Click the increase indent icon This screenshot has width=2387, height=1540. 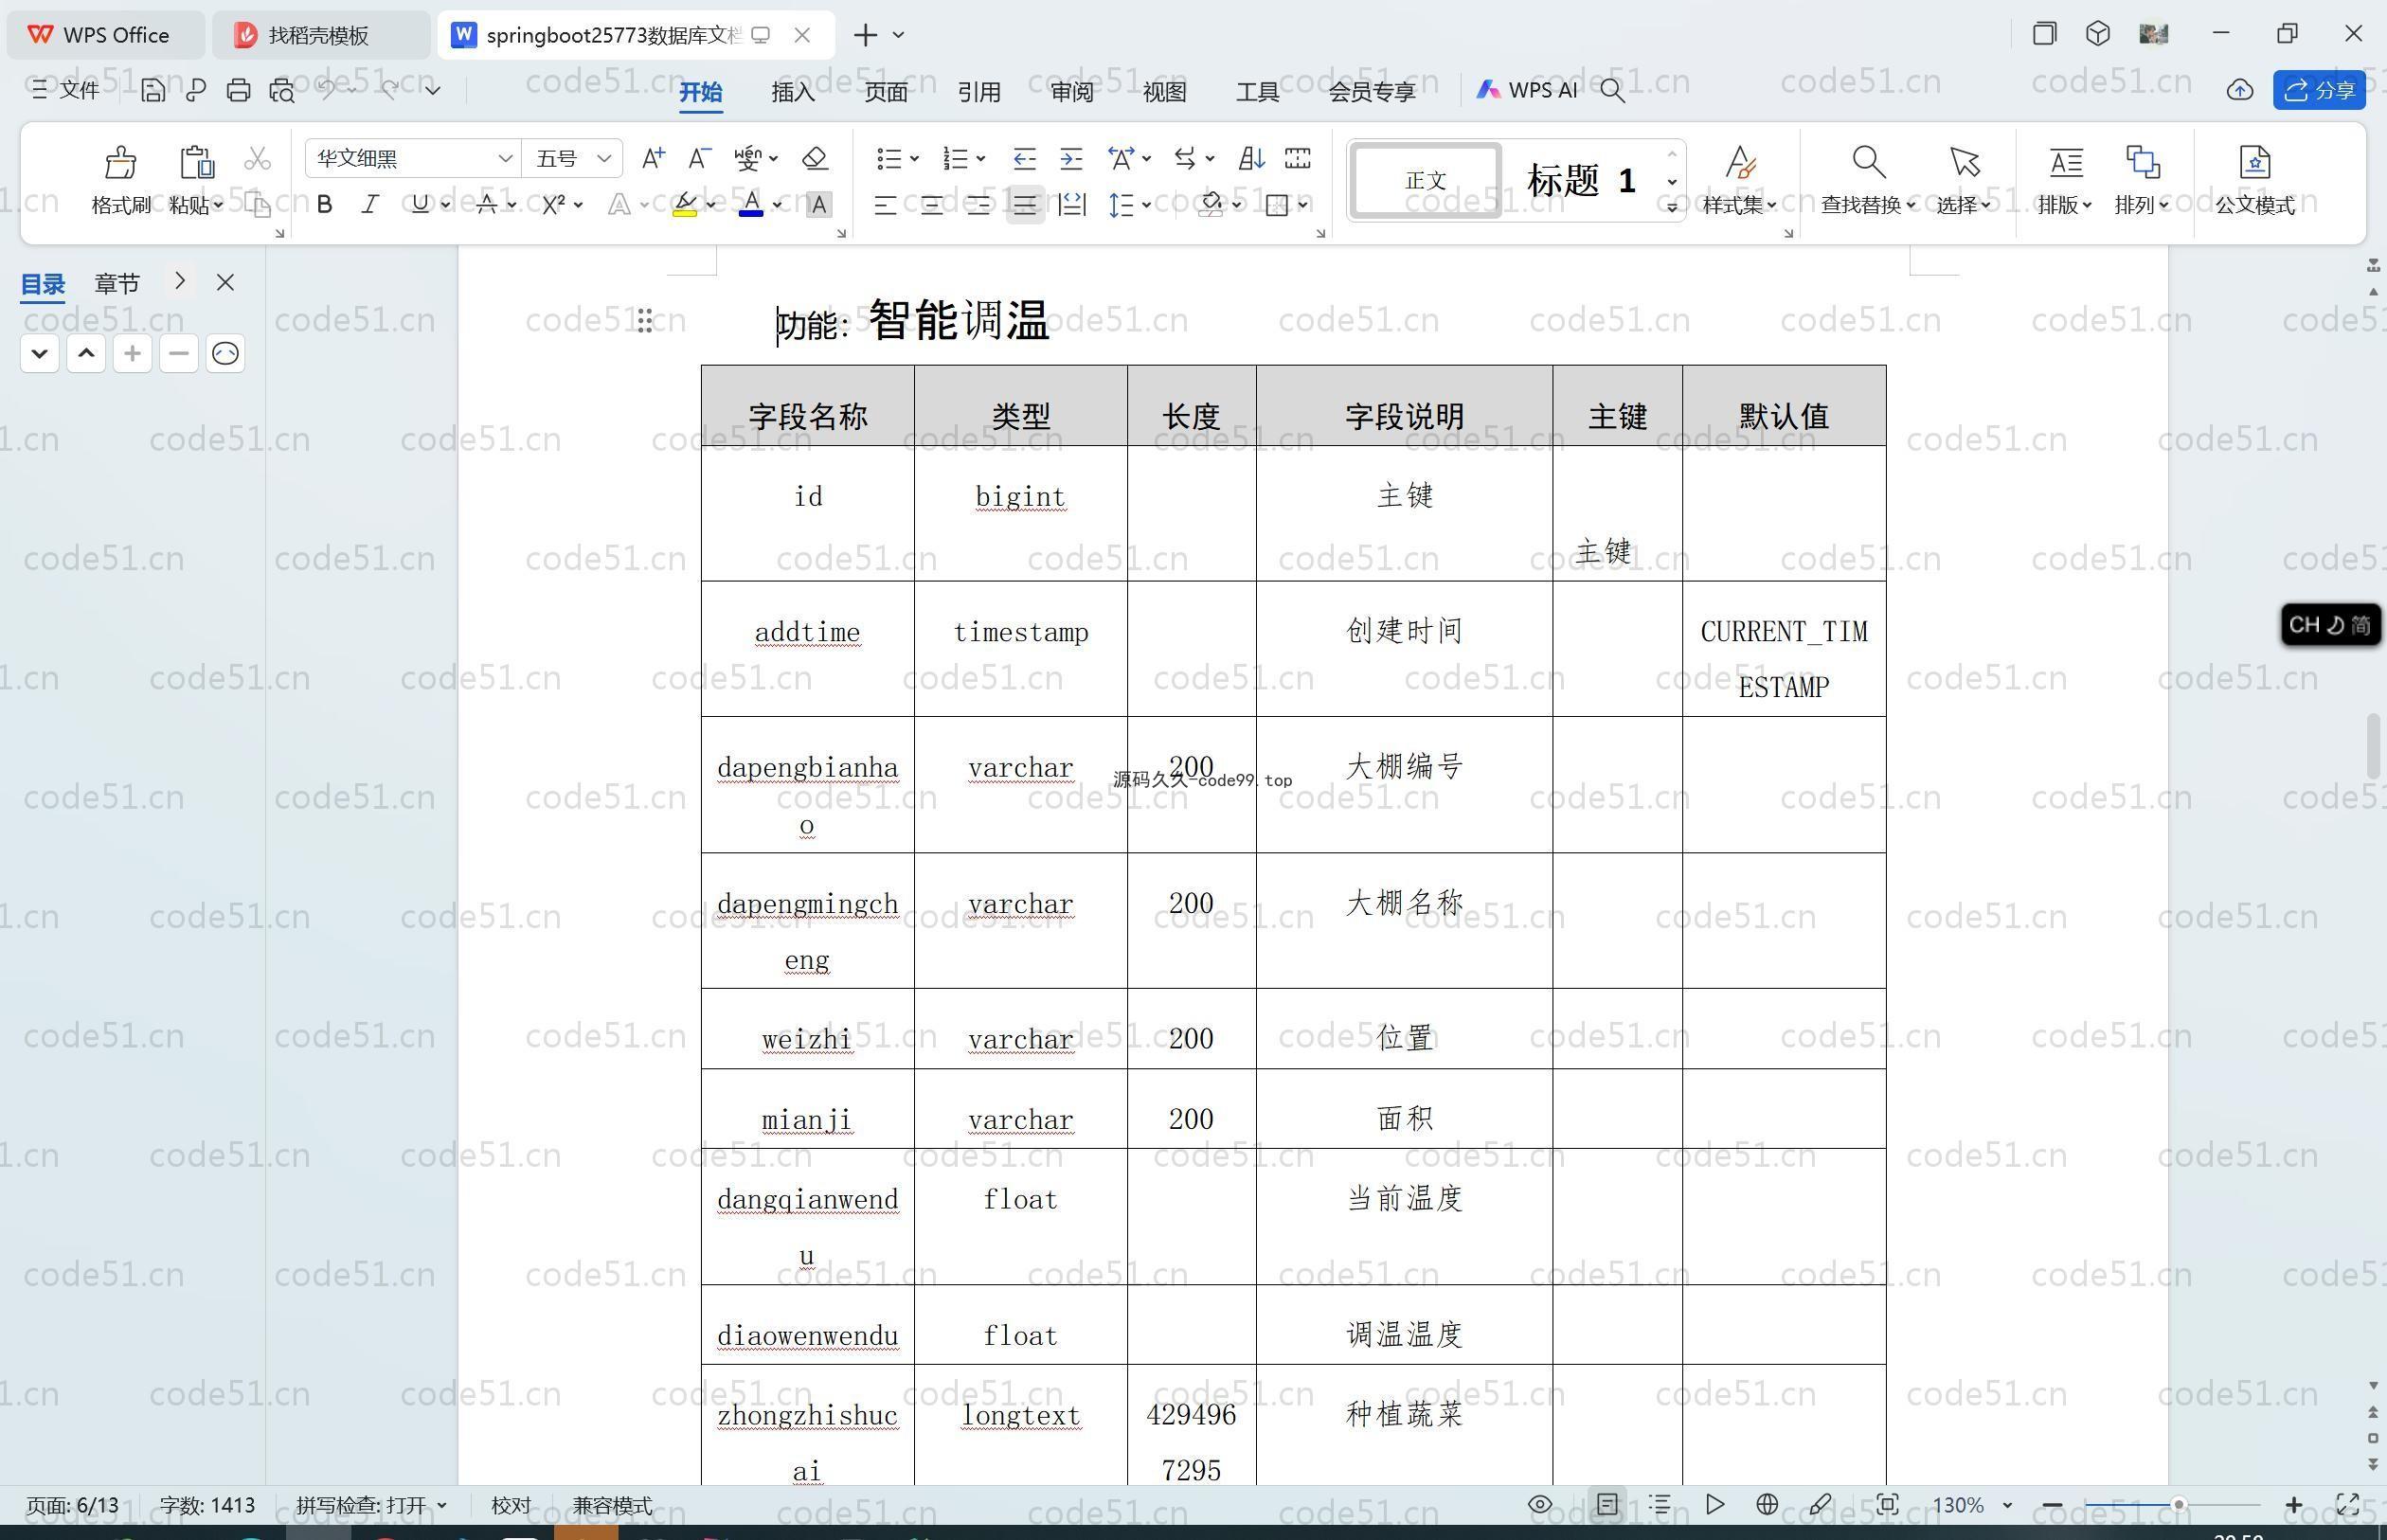click(1071, 158)
